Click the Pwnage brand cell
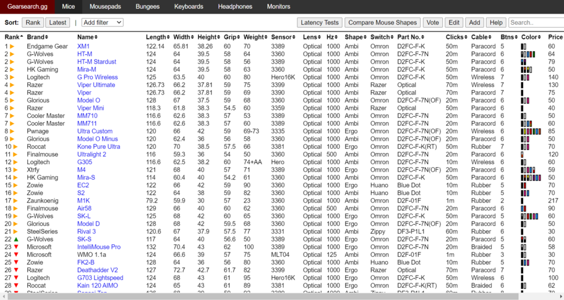 point(37,131)
